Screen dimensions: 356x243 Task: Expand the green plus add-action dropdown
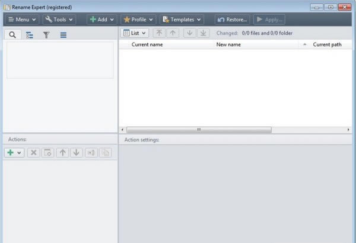(x=14, y=153)
